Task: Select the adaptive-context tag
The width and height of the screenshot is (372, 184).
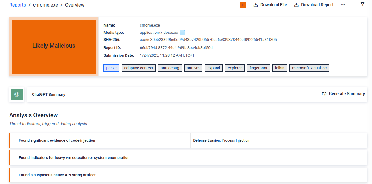Action: (x=138, y=68)
